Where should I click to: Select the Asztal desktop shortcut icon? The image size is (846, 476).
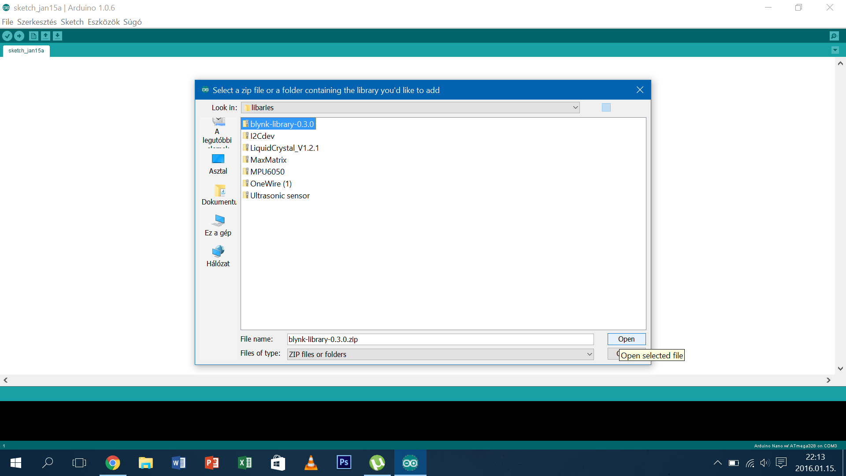click(x=218, y=164)
